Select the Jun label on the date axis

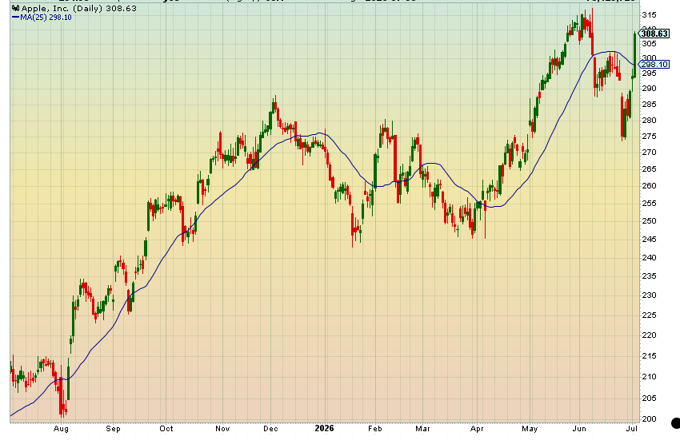point(579,429)
